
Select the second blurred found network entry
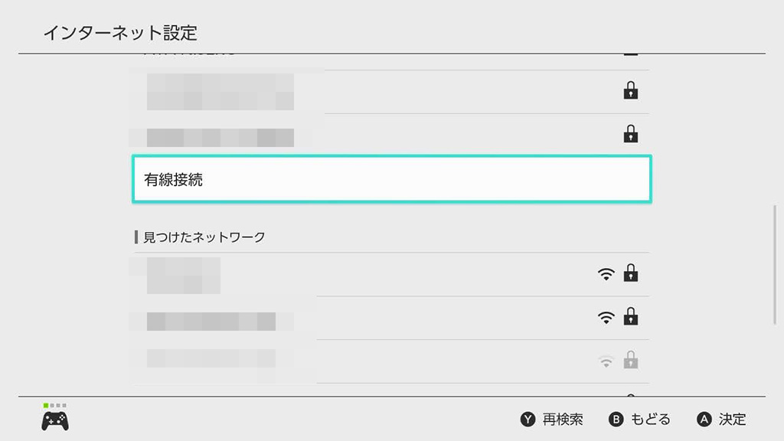[390, 318]
